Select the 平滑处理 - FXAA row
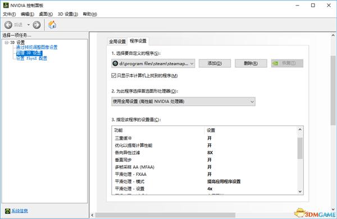The width and height of the screenshot is (337, 219). (x=204, y=174)
